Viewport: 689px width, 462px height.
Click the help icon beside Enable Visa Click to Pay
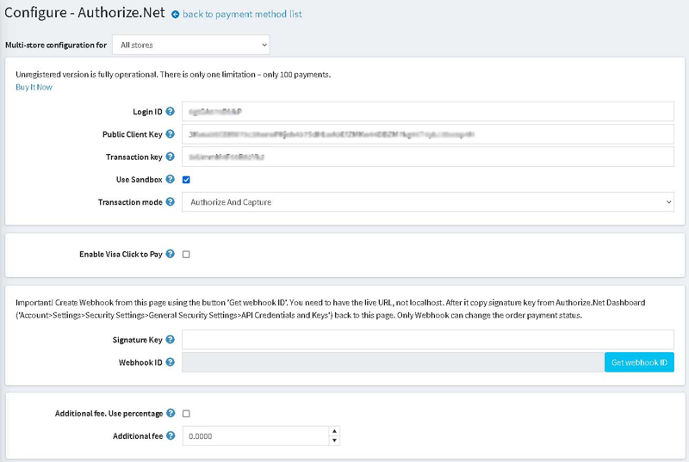tap(170, 254)
